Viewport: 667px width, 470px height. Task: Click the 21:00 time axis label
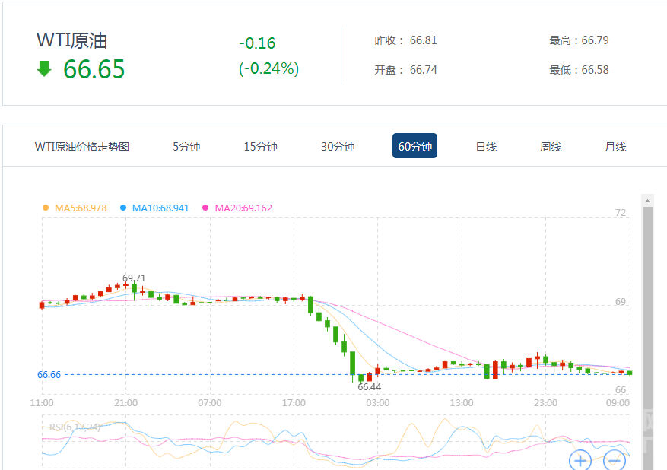[126, 403]
